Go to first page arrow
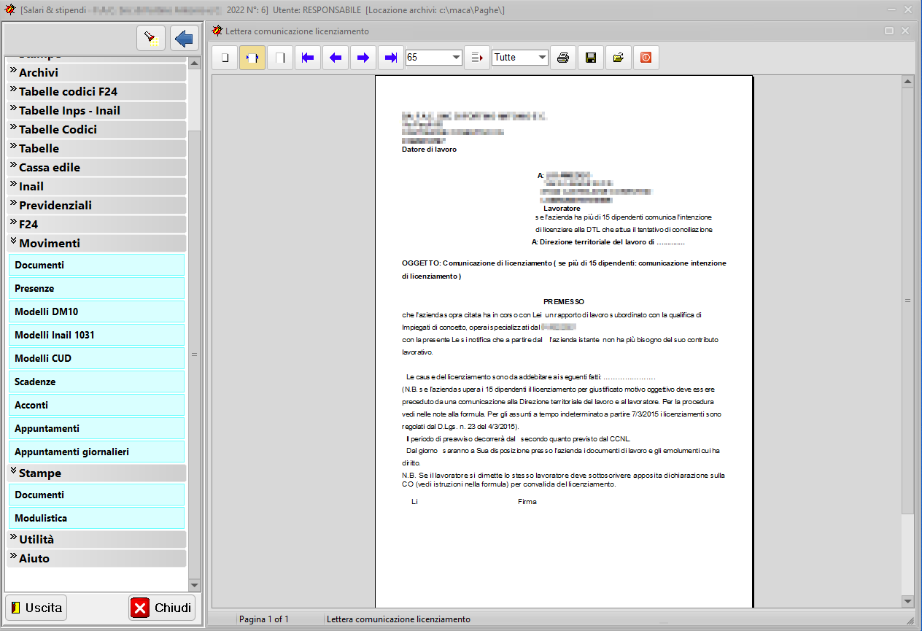 (x=308, y=58)
